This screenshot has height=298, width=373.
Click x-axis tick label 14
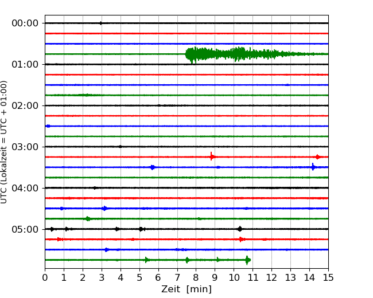click(x=309, y=277)
